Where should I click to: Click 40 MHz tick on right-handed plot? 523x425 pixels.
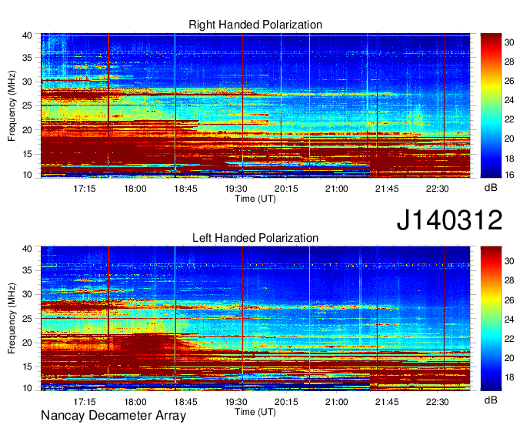click(x=27, y=35)
